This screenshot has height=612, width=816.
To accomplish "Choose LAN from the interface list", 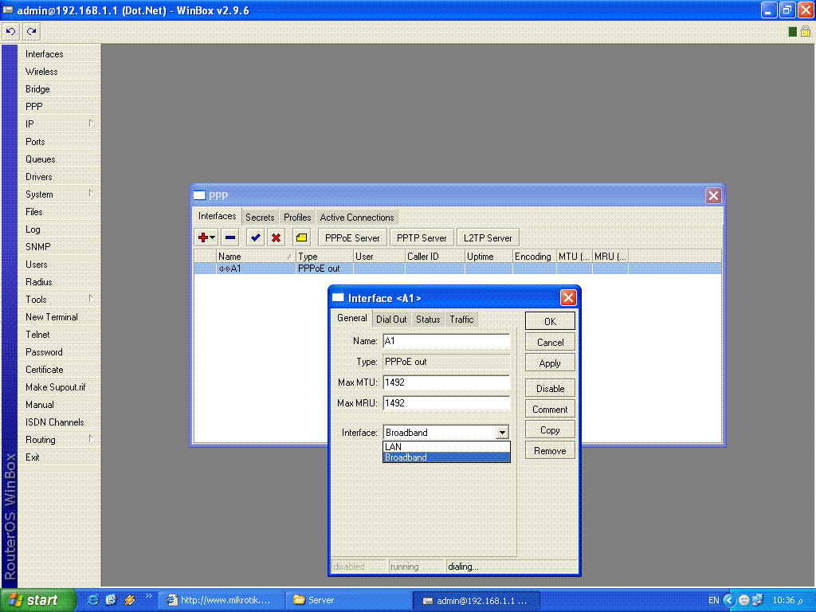I will (446, 446).
